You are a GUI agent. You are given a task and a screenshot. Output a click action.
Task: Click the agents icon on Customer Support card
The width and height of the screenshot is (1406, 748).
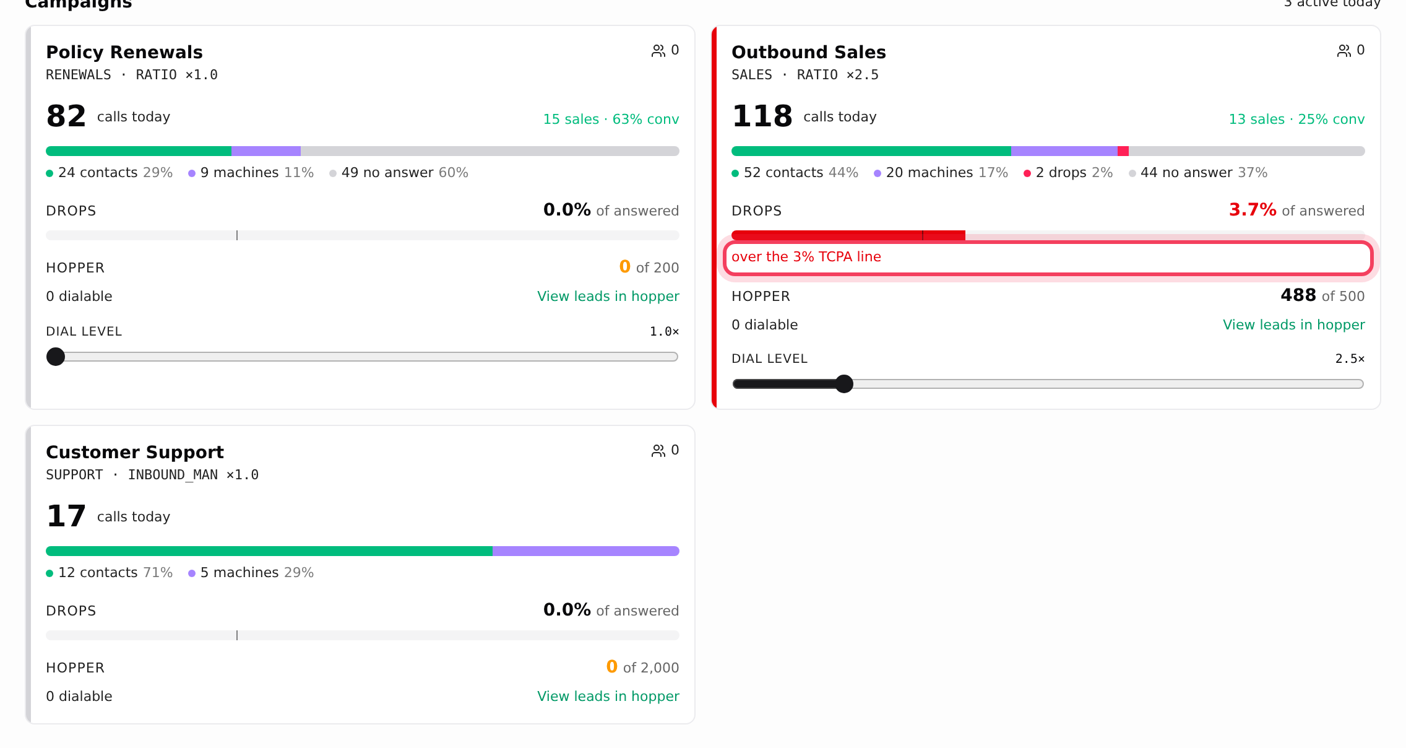pos(658,451)
